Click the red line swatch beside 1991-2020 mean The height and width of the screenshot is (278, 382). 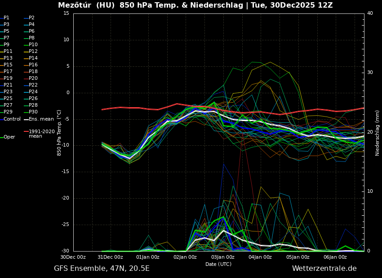point(26,132)
